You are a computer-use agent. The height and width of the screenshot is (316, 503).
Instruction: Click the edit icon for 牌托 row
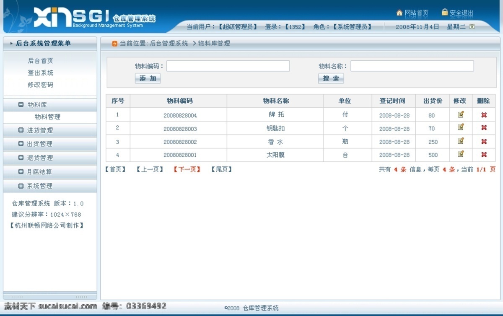[461, 114]
